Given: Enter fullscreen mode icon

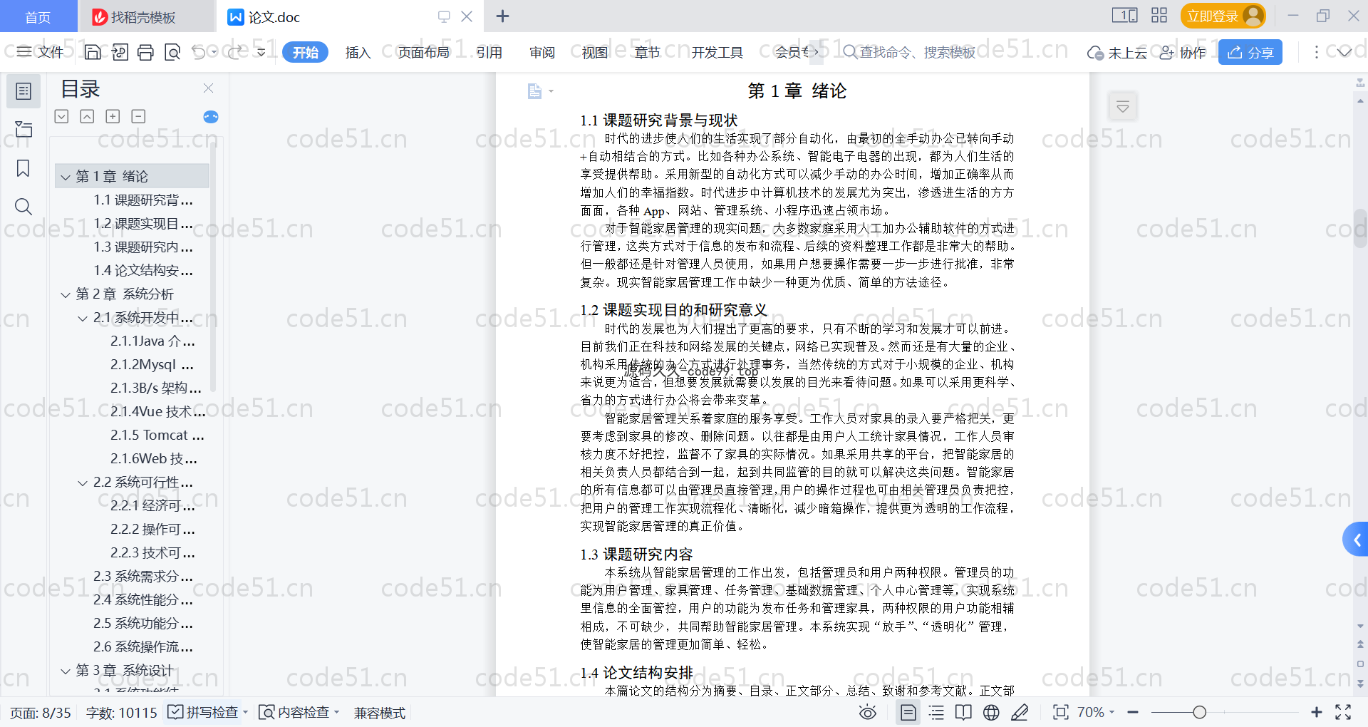Looking at the screenshot, I should 1343,712.
